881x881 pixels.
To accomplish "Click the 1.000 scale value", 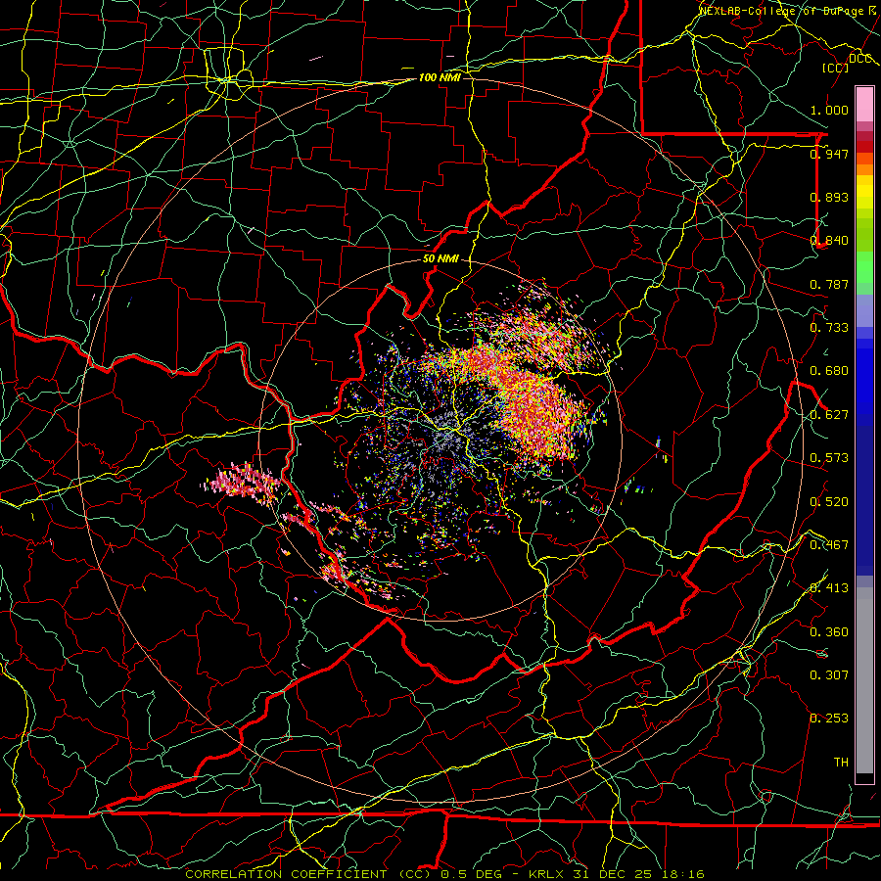I will pyautogui.click(x=829, y=110).
